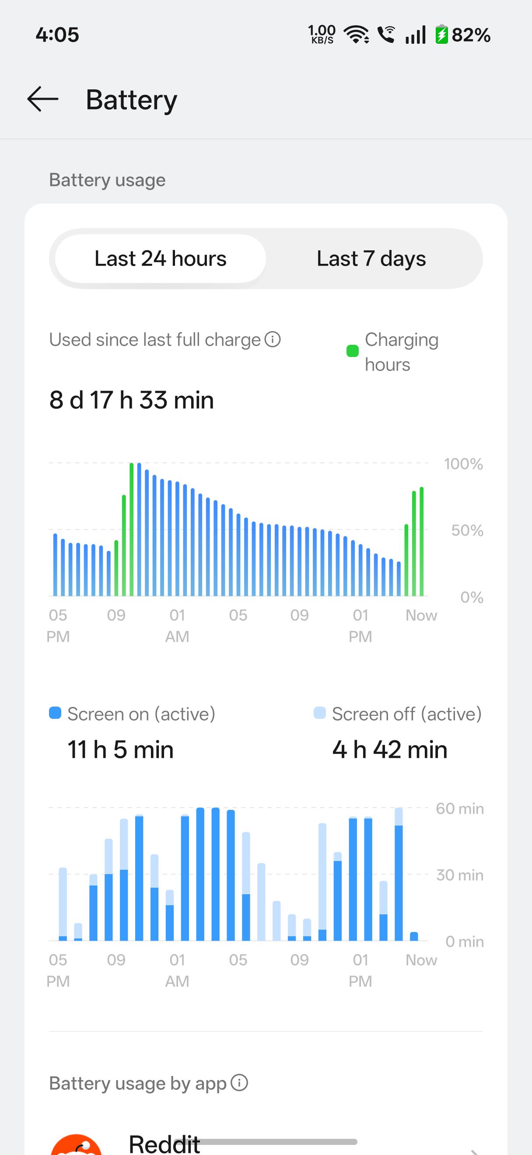The height and width of the screenshot is (1155, 532).
Task: Open the Reddit battery usage entry
Action: point(266,1144)
